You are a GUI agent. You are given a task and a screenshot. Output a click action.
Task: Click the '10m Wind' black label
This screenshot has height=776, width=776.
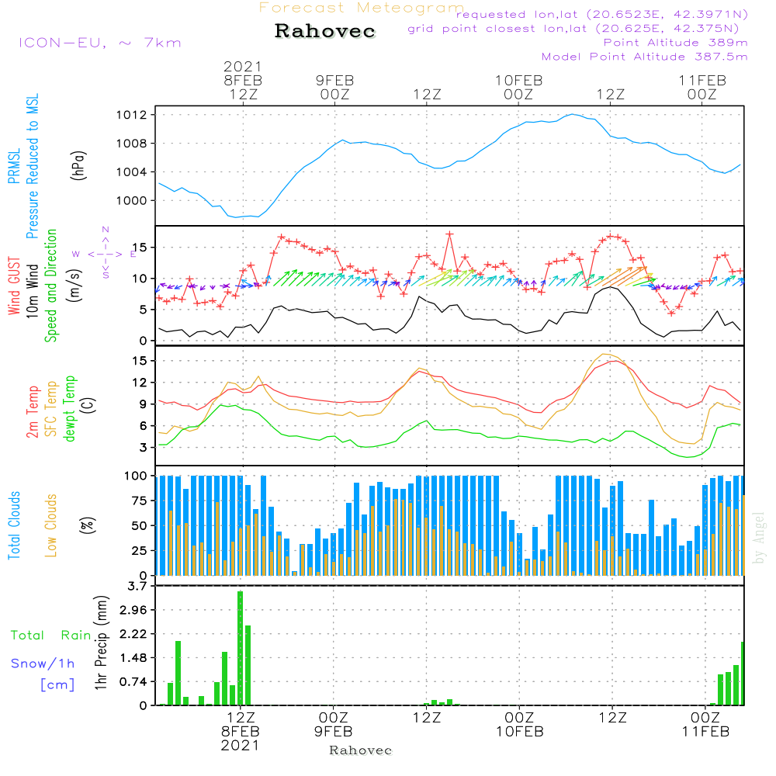(x=32, y=291)
